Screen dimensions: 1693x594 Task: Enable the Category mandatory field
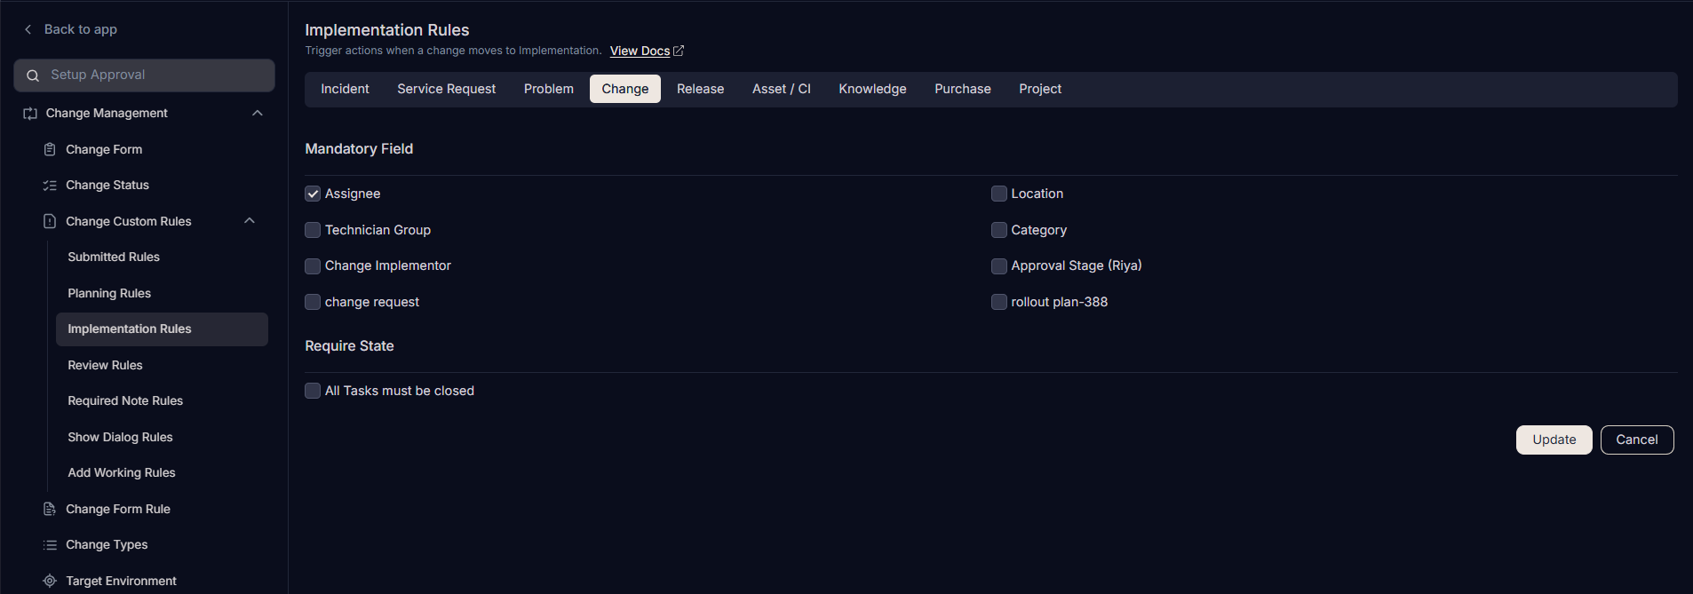click(x=999, y=230)
